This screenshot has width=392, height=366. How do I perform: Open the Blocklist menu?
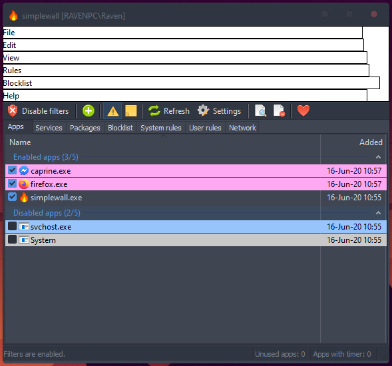[x=191, y=83]
